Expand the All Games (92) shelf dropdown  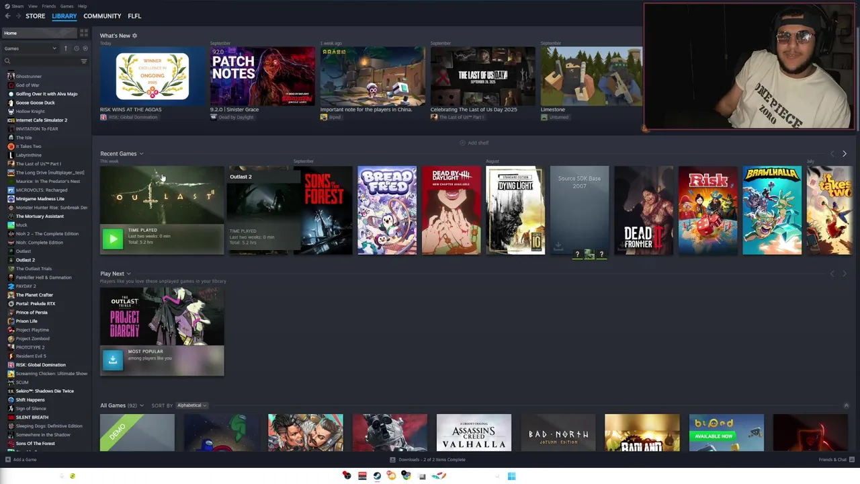point(142,405)
